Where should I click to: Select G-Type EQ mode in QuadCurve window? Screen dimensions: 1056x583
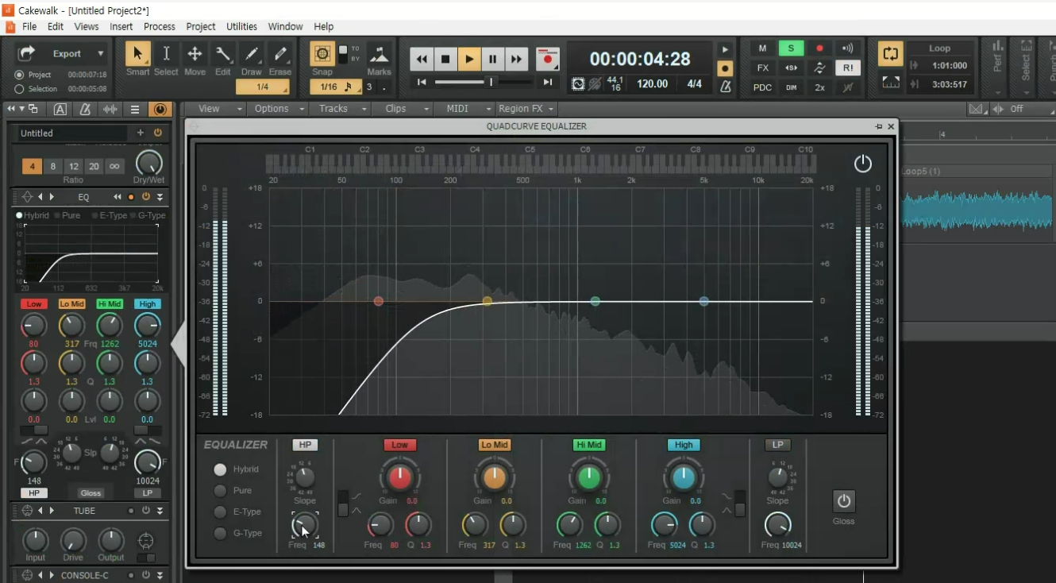pyautogui.click(x=220, y=534)
